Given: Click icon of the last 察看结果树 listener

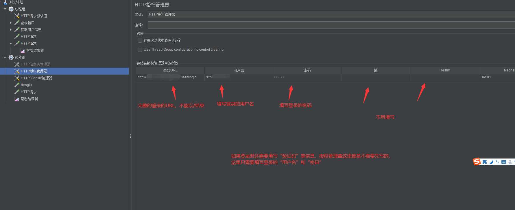Looking at the screenshot, I should point(17,99).
